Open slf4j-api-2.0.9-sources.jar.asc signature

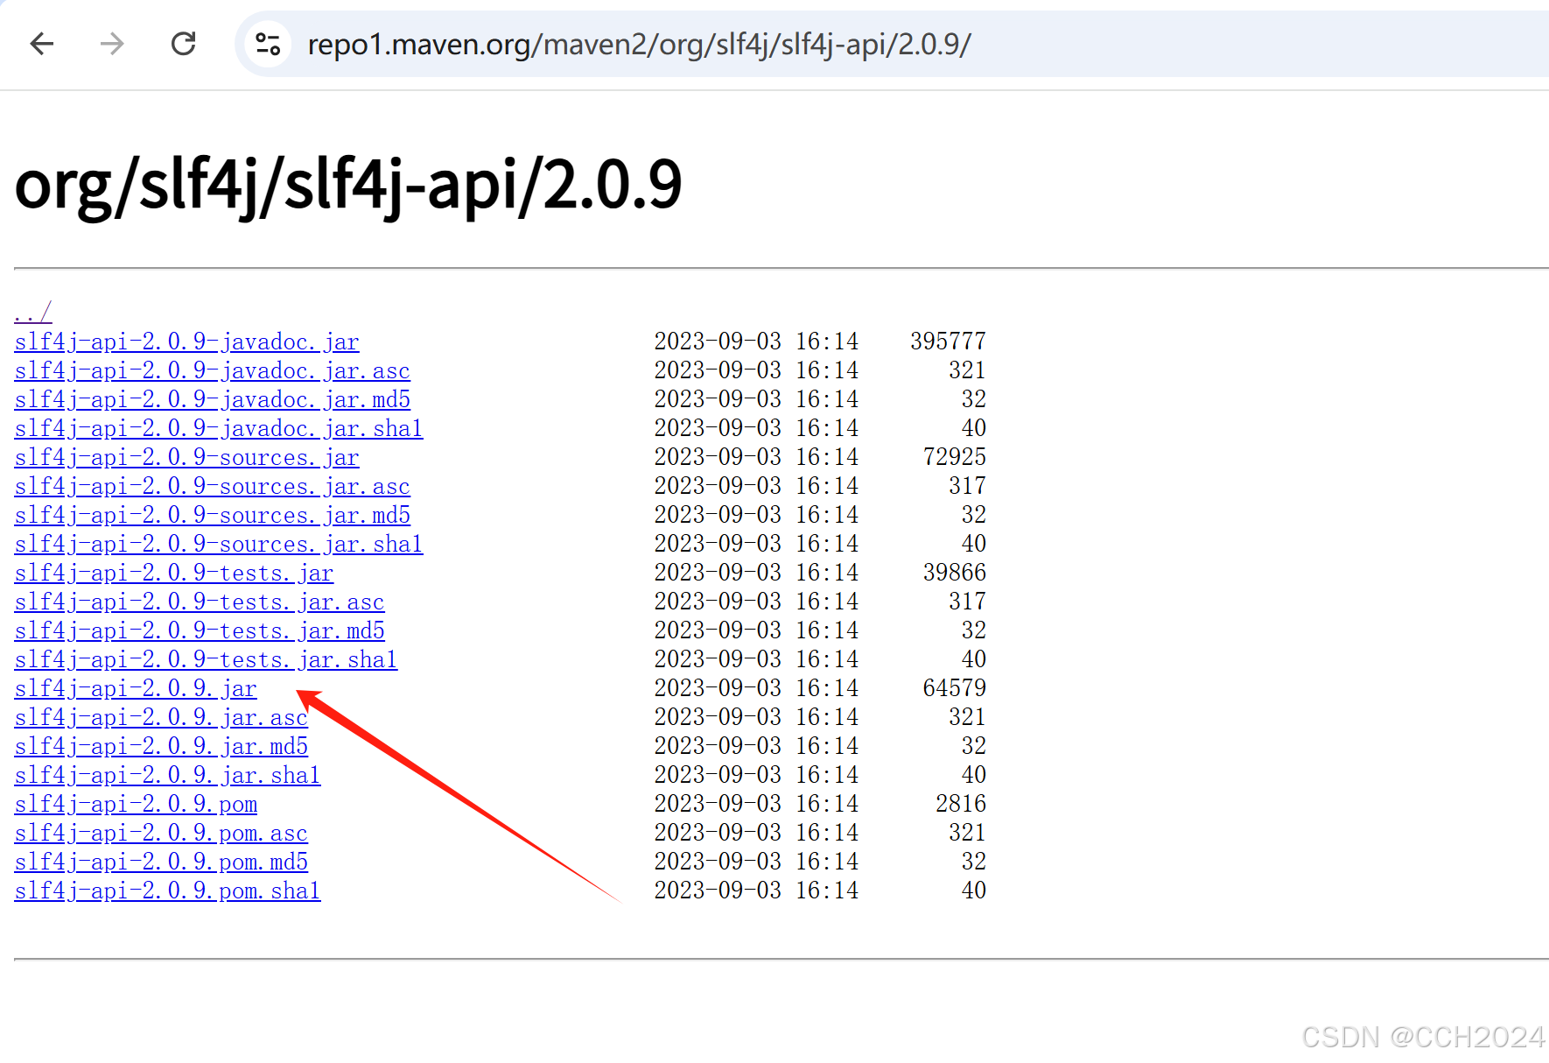(212, 486)
